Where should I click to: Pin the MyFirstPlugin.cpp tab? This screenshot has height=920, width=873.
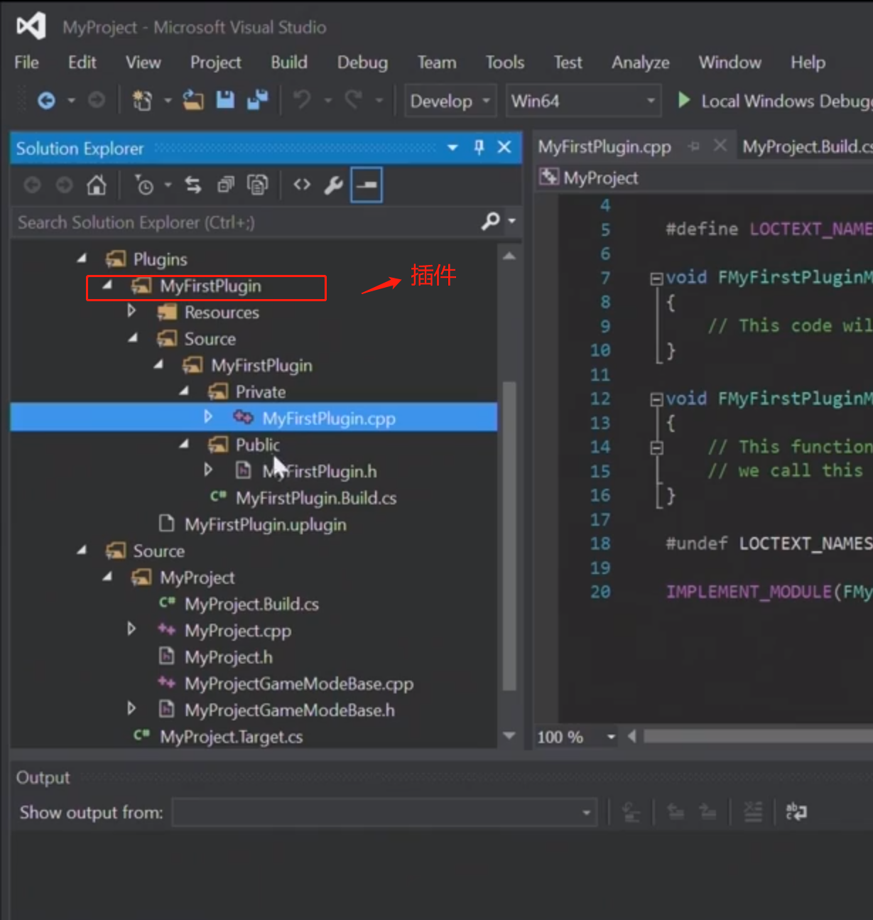pyautogui.click(x=694, y=146)
